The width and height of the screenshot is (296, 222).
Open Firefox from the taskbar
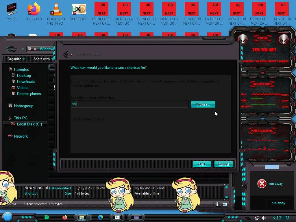(64, 217)
